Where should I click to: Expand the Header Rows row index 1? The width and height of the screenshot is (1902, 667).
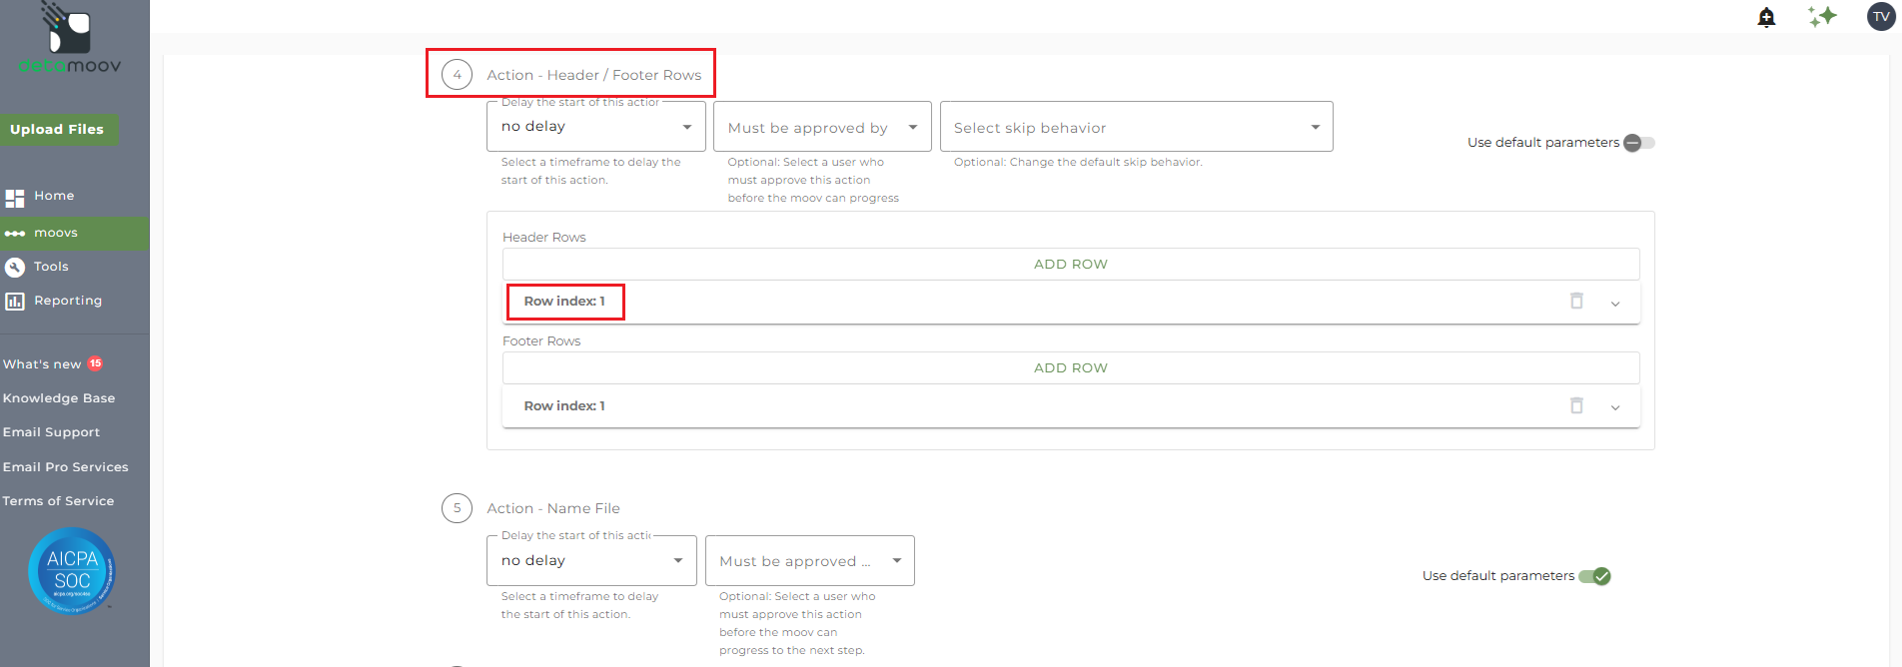[x=1615, y=303]
